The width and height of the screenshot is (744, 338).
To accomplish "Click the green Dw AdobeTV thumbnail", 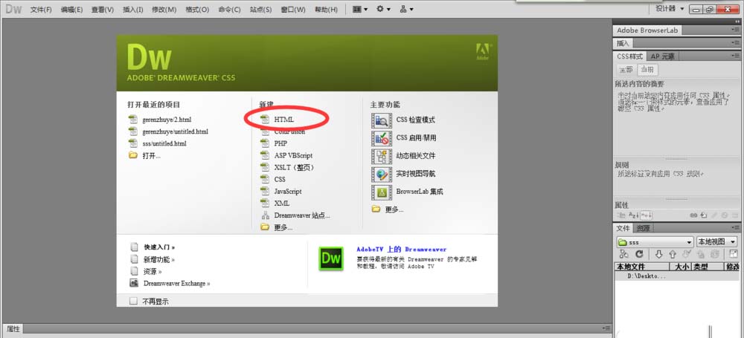I will 331,259.
